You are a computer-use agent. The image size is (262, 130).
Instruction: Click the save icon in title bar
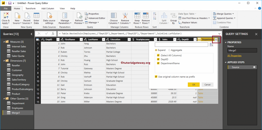(10, 3)
